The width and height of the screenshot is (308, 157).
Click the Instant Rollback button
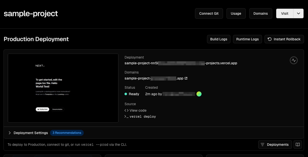284,39
